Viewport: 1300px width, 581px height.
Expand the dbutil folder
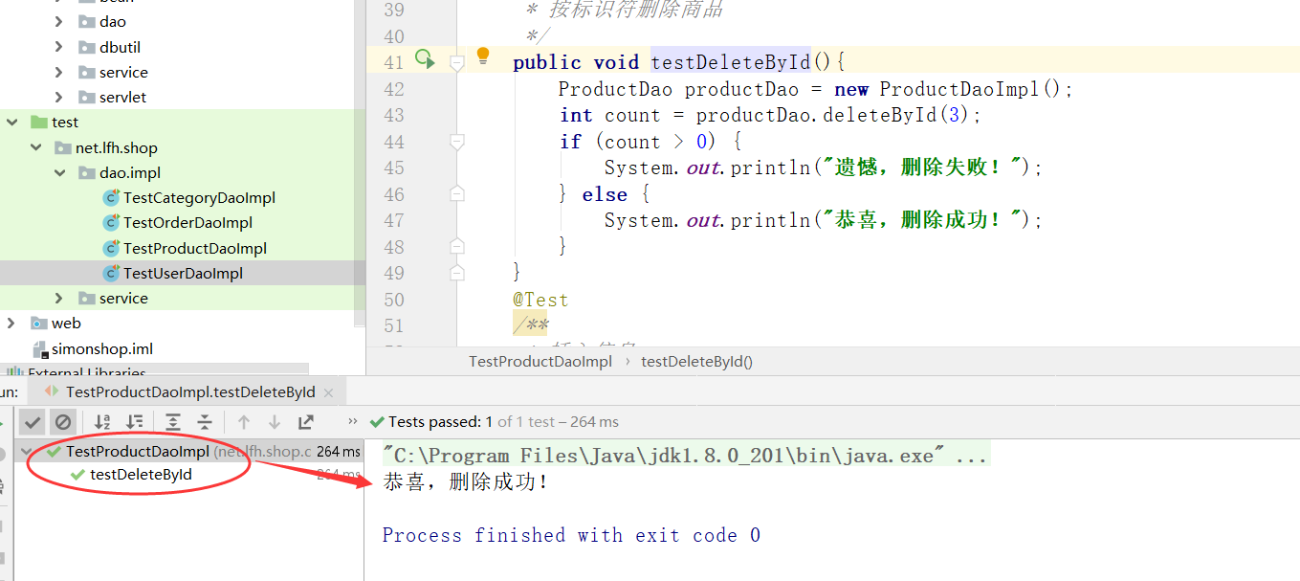[x=59, y=47]
